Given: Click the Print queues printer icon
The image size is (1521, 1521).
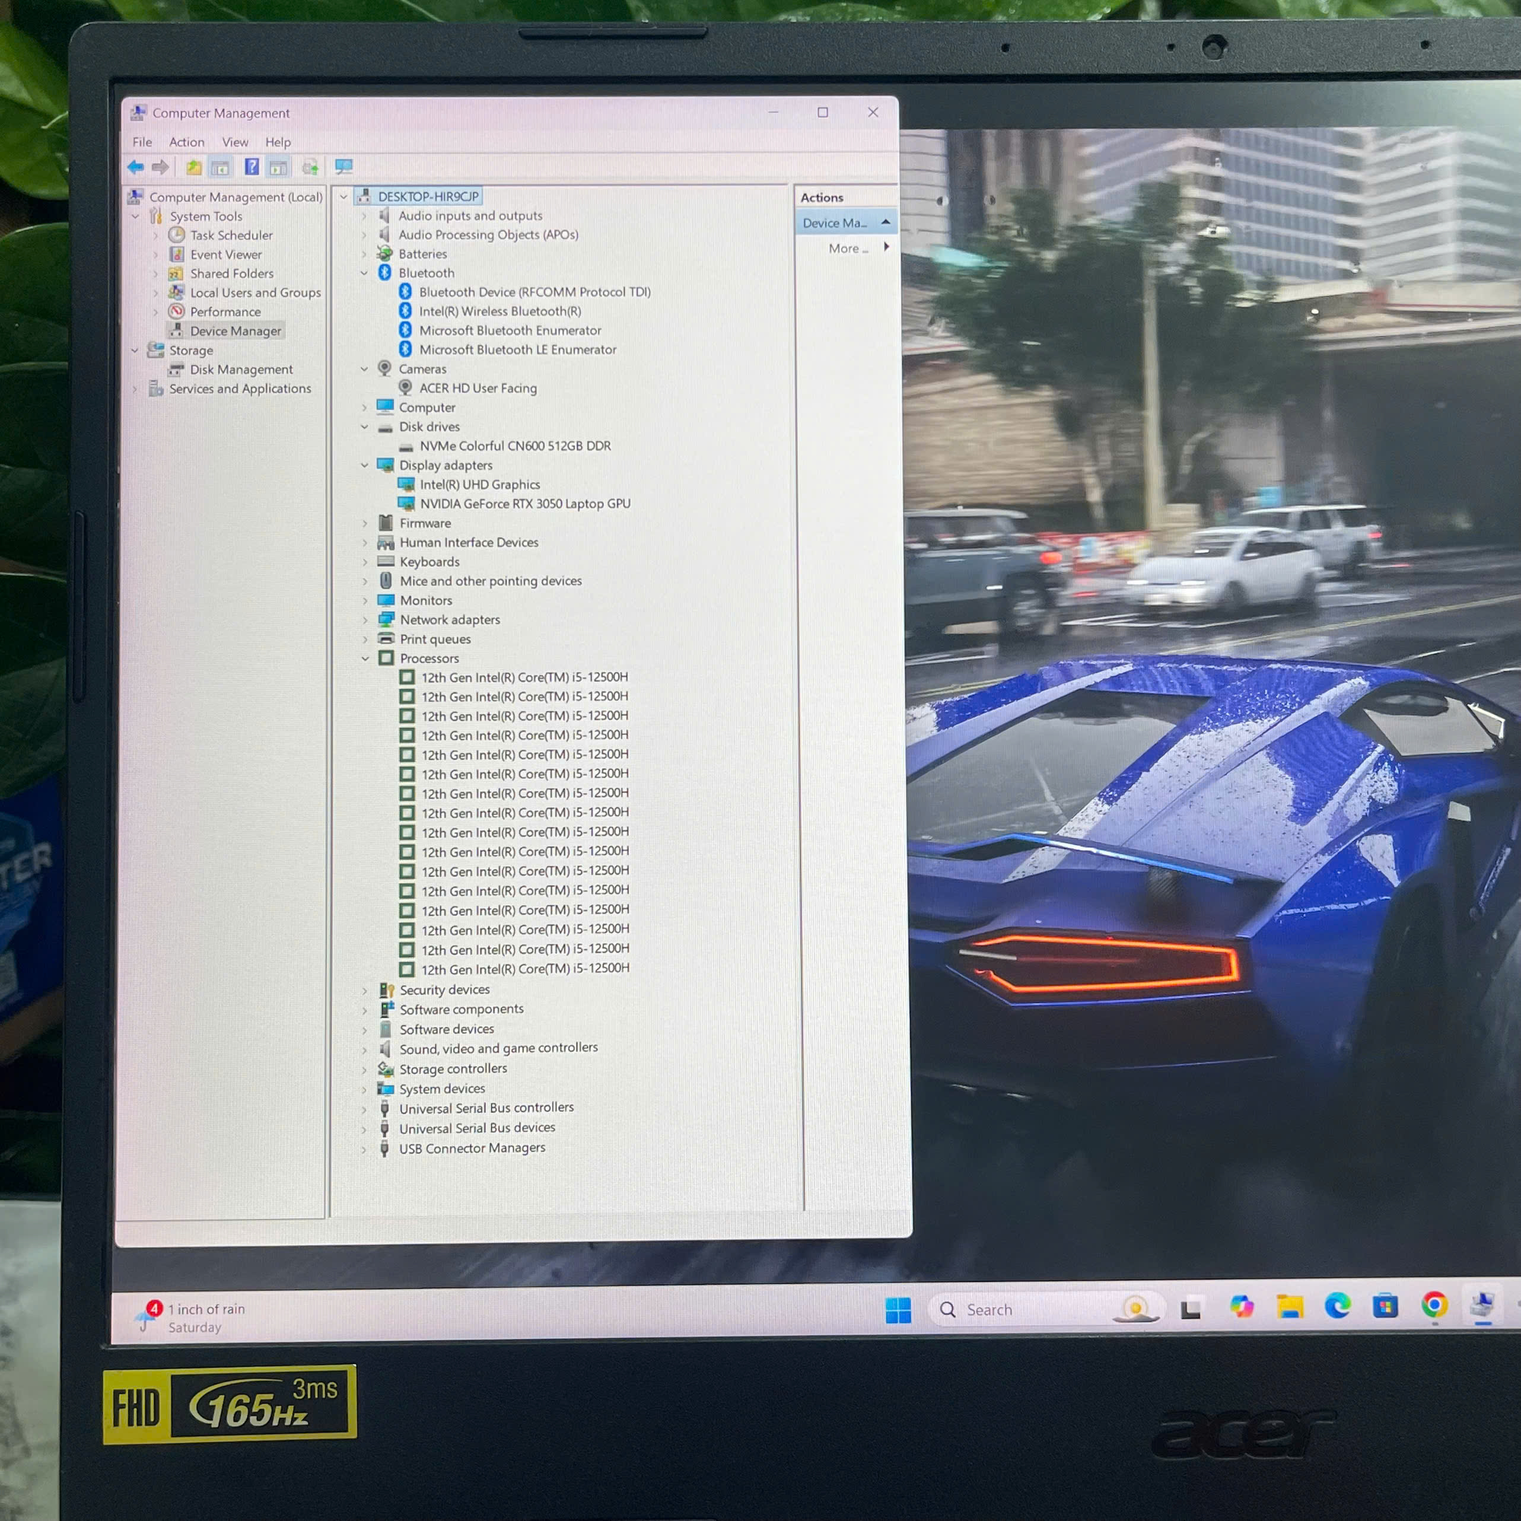Looking at the screenshot, I should 386,638.
